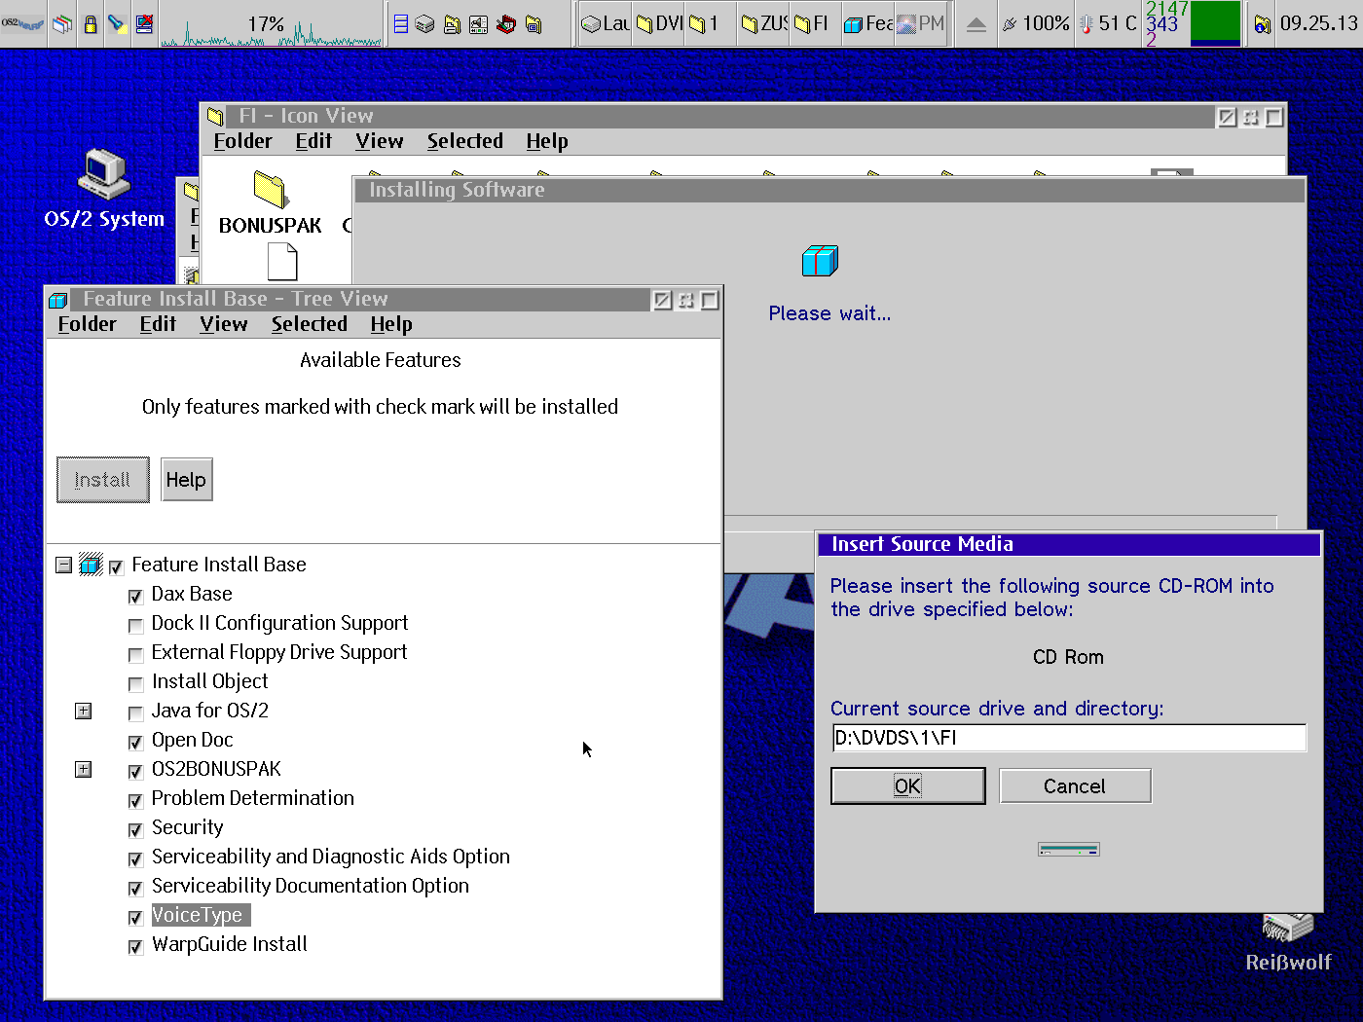Viewport: 1363px width, 1022px height.
Task: Open Folder menu in Feature Install Base window
Action: click(87, 324)
